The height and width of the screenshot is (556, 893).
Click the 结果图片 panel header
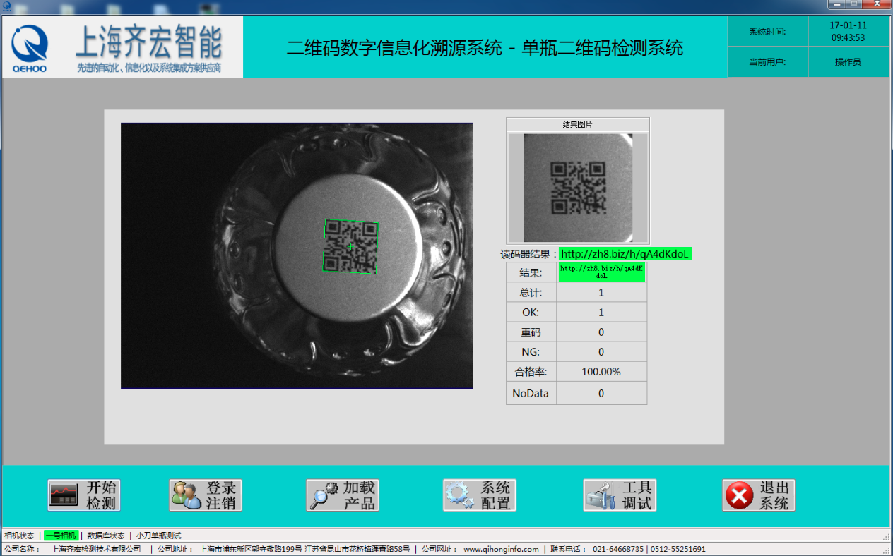point(578,125)
